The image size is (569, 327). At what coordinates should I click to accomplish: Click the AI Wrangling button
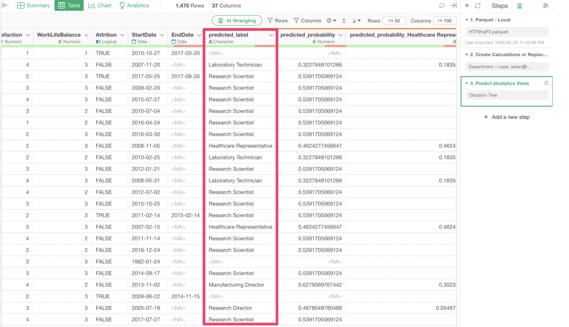(237, 21)
